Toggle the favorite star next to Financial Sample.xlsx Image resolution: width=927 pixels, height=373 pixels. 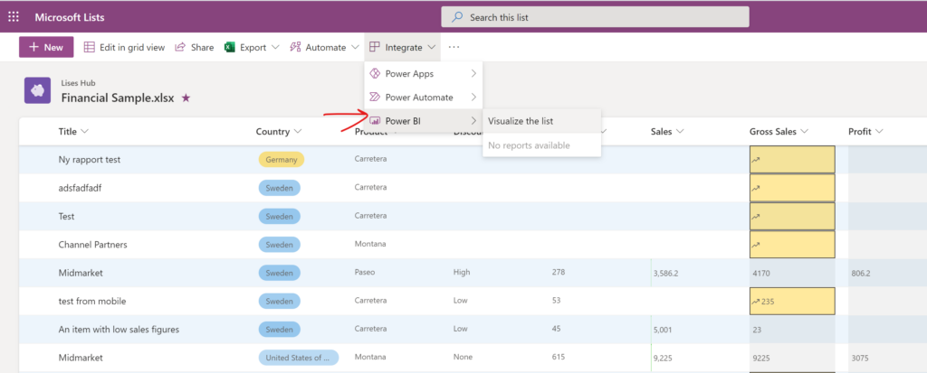pyautogui.click(x=186, y=98)
